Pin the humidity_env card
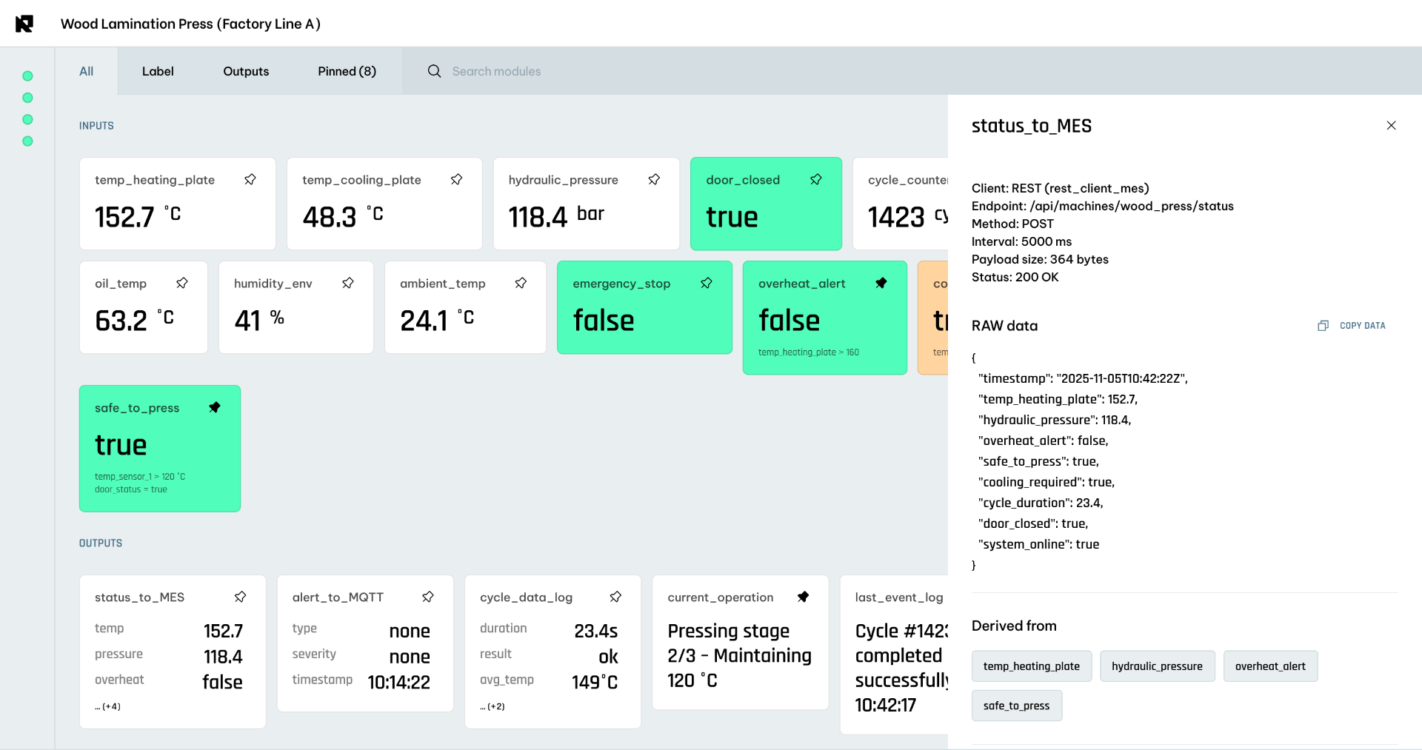1422x750 pixels. tap(348, 284)
